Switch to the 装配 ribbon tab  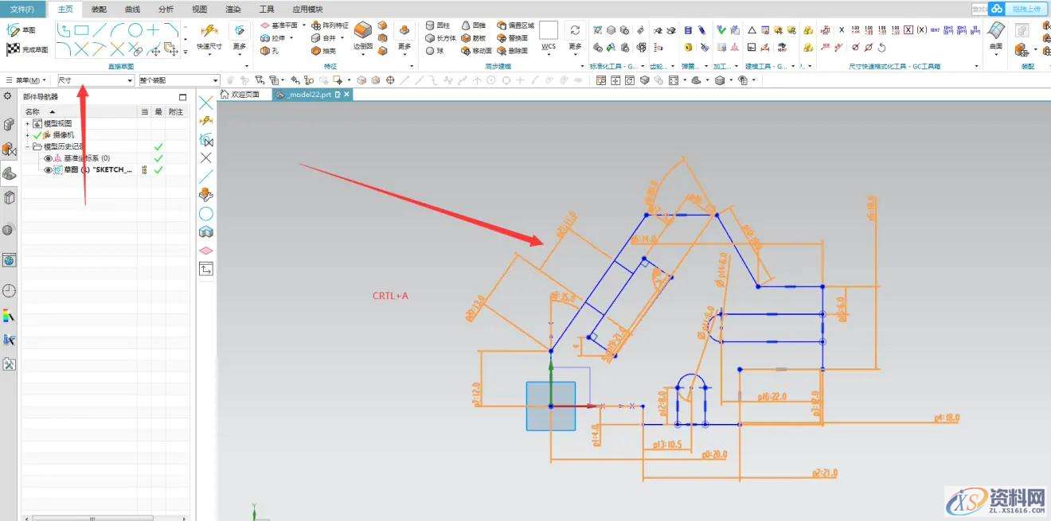(x=99, y=10)
